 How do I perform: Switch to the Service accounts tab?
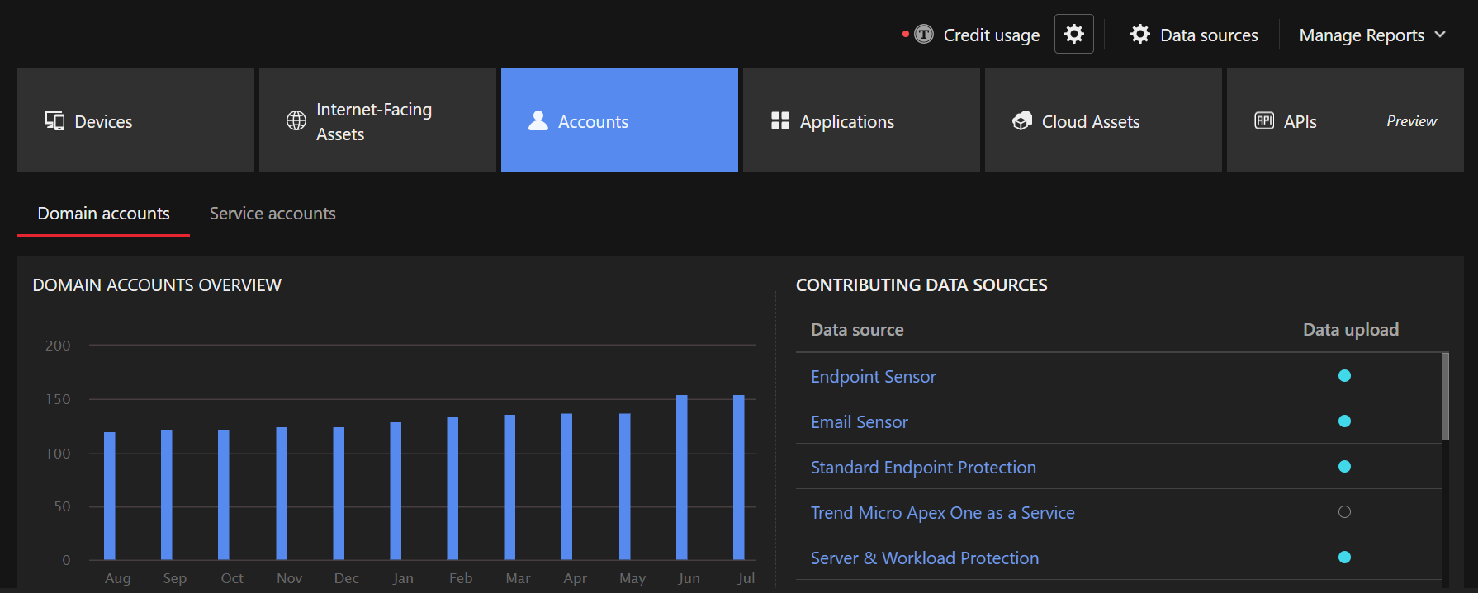tap(272, 214)
